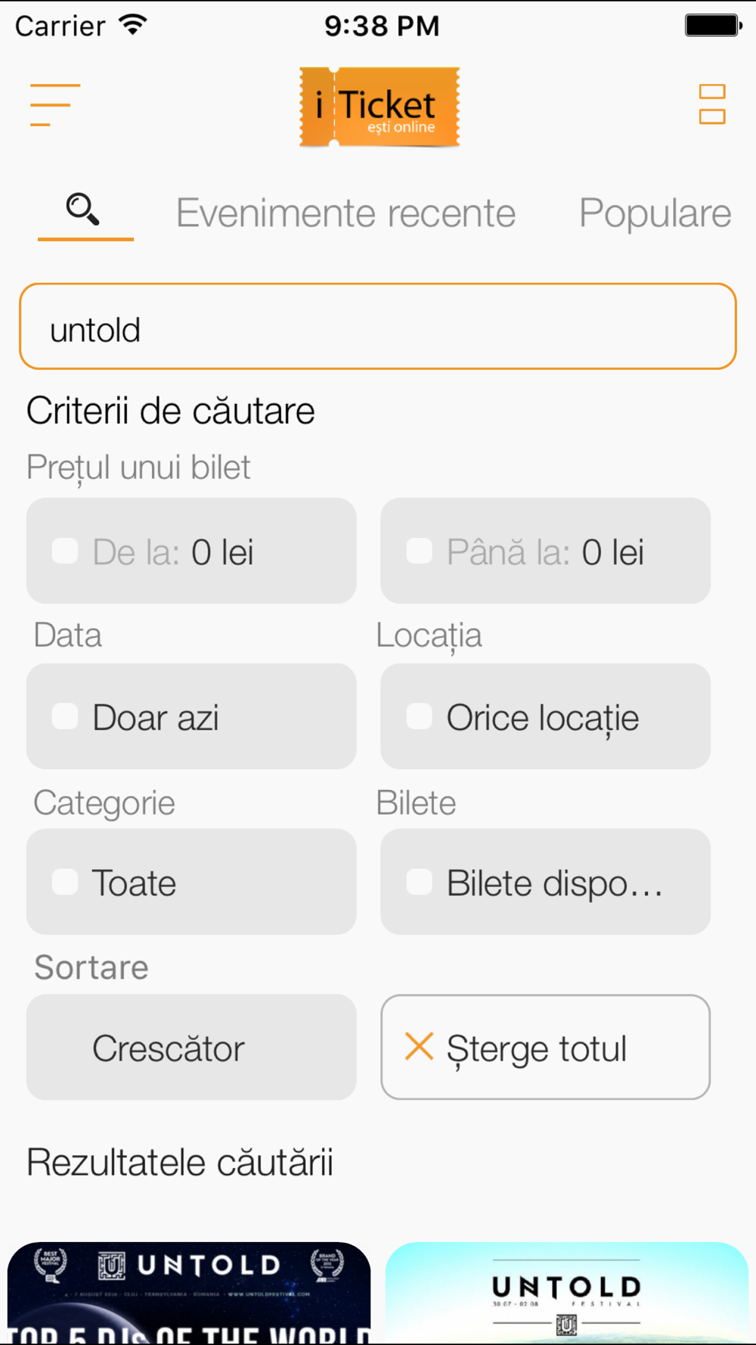Open the Orice locație location selector
Screen dimensions: 756x1345
point(545,716)
